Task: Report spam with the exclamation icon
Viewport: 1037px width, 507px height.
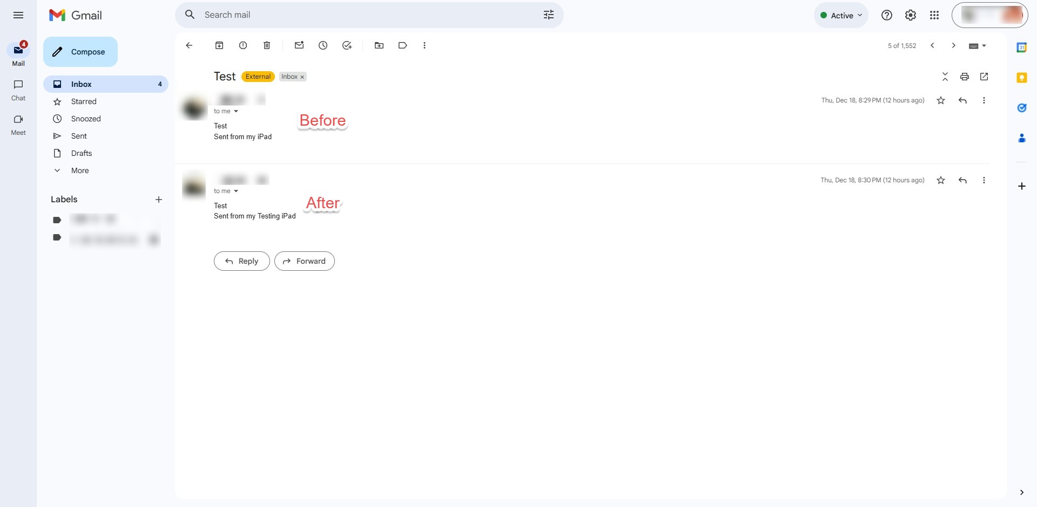Action: (x=243, y=45)
